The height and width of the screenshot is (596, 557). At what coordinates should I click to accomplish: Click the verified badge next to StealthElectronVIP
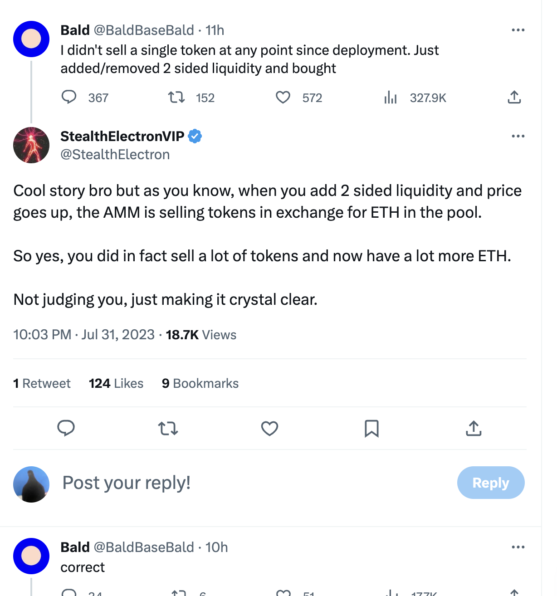[x=195, y=136]
